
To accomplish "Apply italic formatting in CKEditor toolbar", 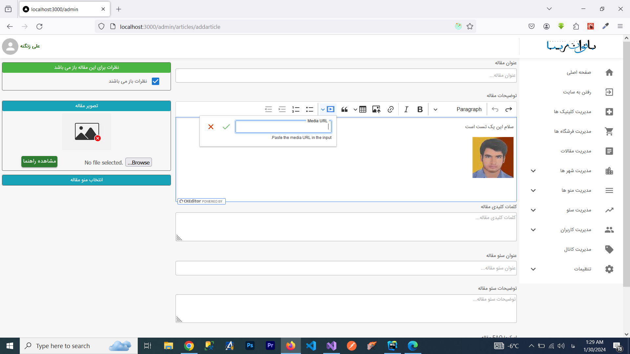I will (x=406, y=109).
